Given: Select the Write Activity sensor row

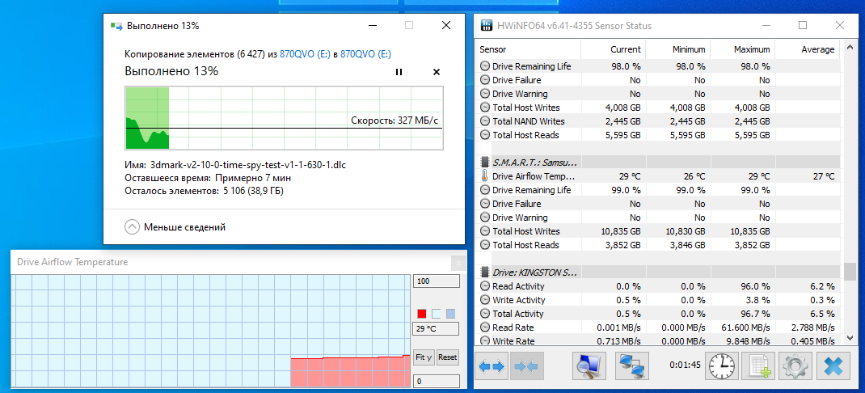Looking at the screenshot, I should tap(657, 300).
